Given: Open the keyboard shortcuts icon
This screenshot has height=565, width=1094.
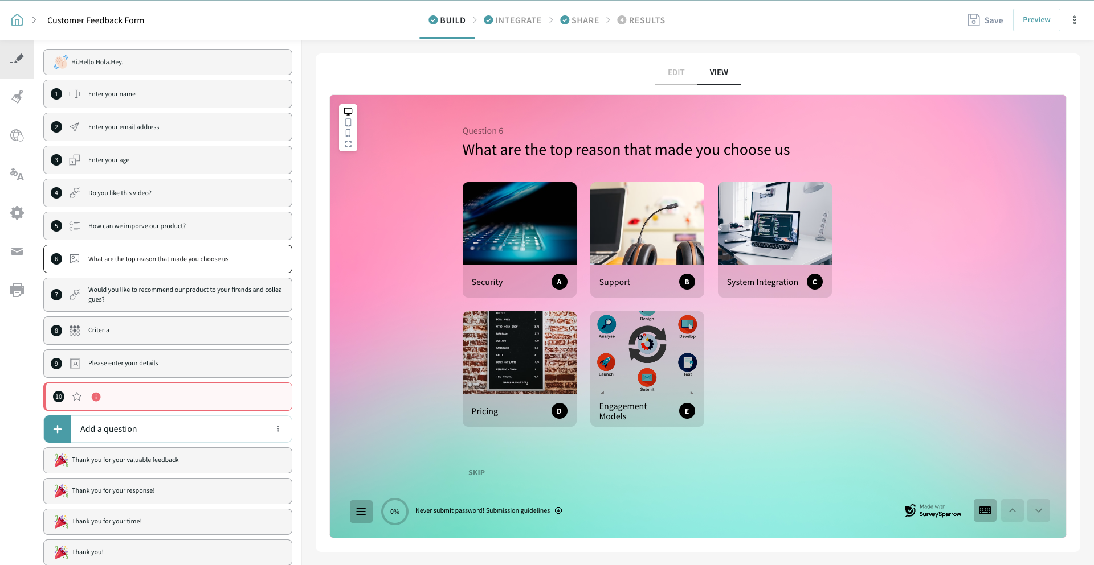Looking at the screenshot, I should (x=985, y=510).
